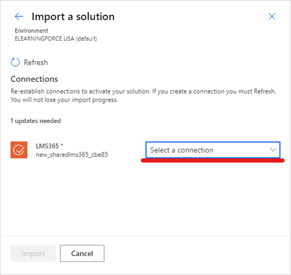Click the orange LMS365 checkmark icon
Screen dimensions: 291x275
(x=19, y=150)
